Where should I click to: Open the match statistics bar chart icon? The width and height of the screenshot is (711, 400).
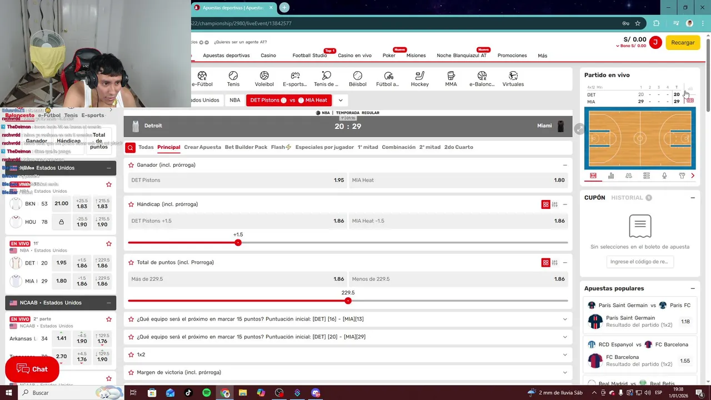click(x=611, y=176)
